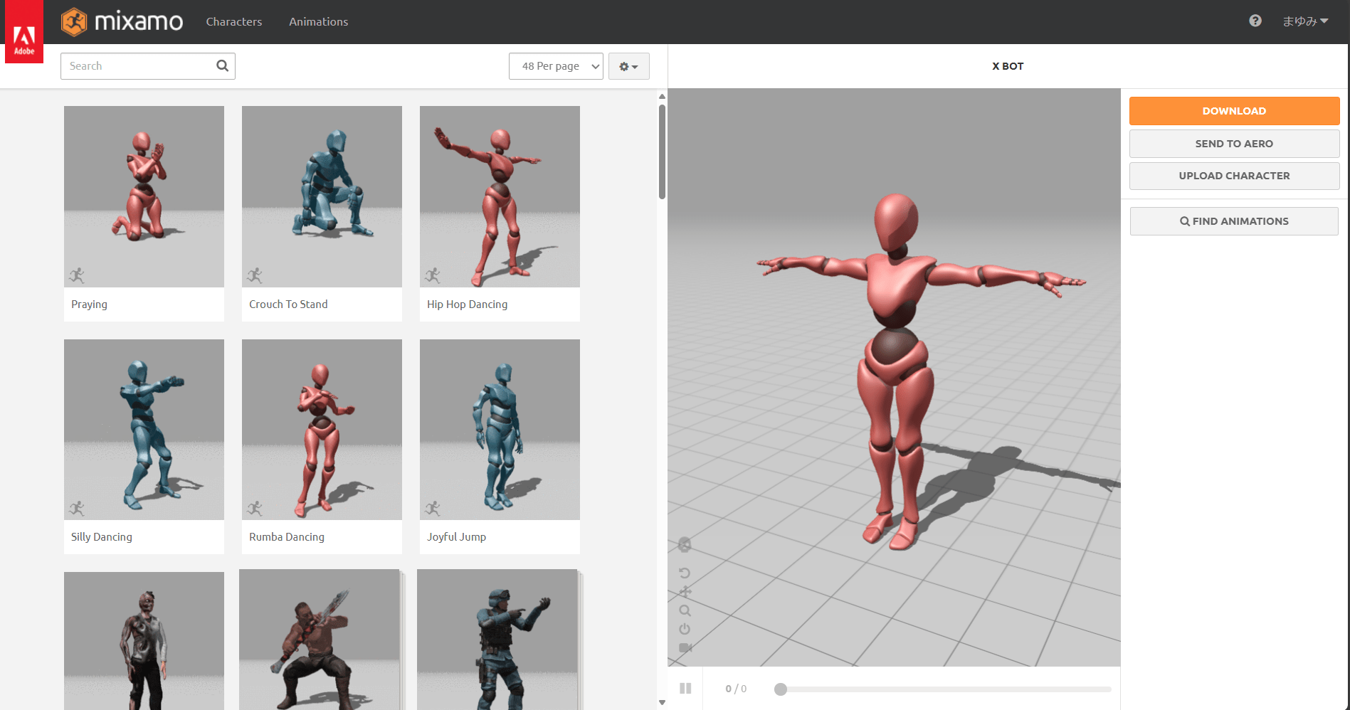Switch to the Animations tab

318,22
